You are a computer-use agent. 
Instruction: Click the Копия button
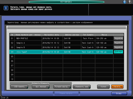103,87
